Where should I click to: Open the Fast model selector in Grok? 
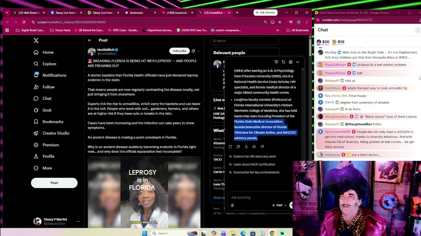point(279,205)
